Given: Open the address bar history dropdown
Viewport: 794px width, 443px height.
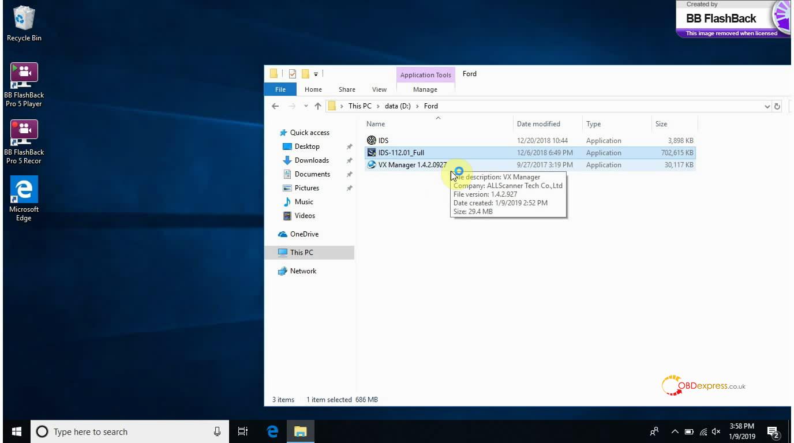Looking at the screenshot, I should [767, 106].
